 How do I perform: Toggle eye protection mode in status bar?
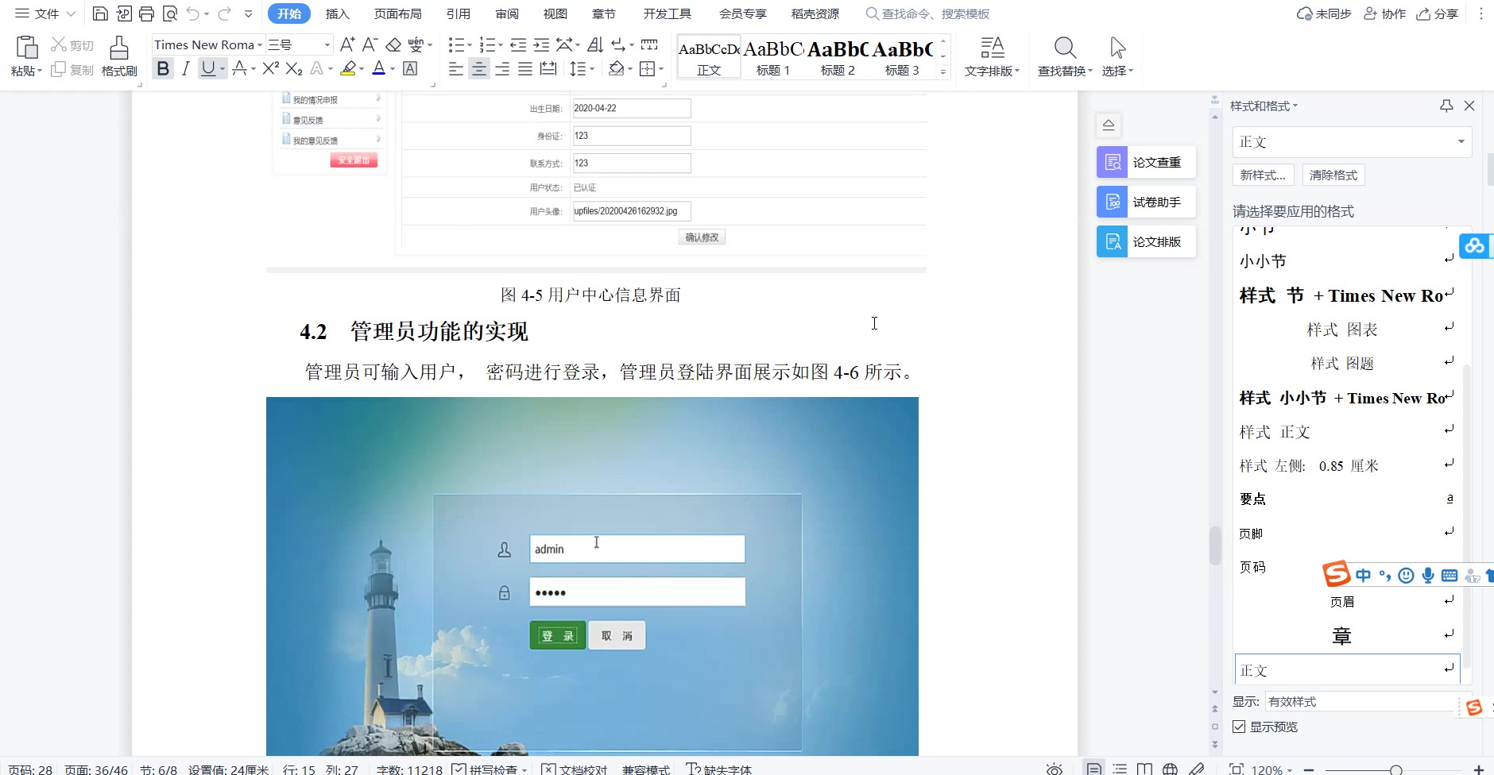pos(1055,769)
